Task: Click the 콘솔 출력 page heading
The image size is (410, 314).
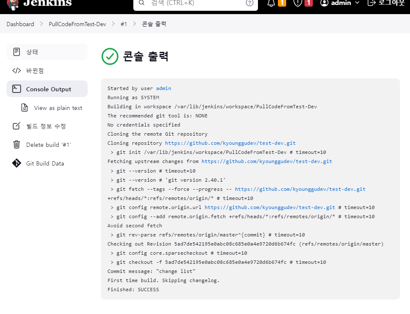Action: [145, 56]
